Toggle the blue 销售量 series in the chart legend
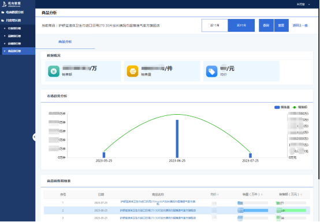 pyautogui.click(x=282, y=107)
